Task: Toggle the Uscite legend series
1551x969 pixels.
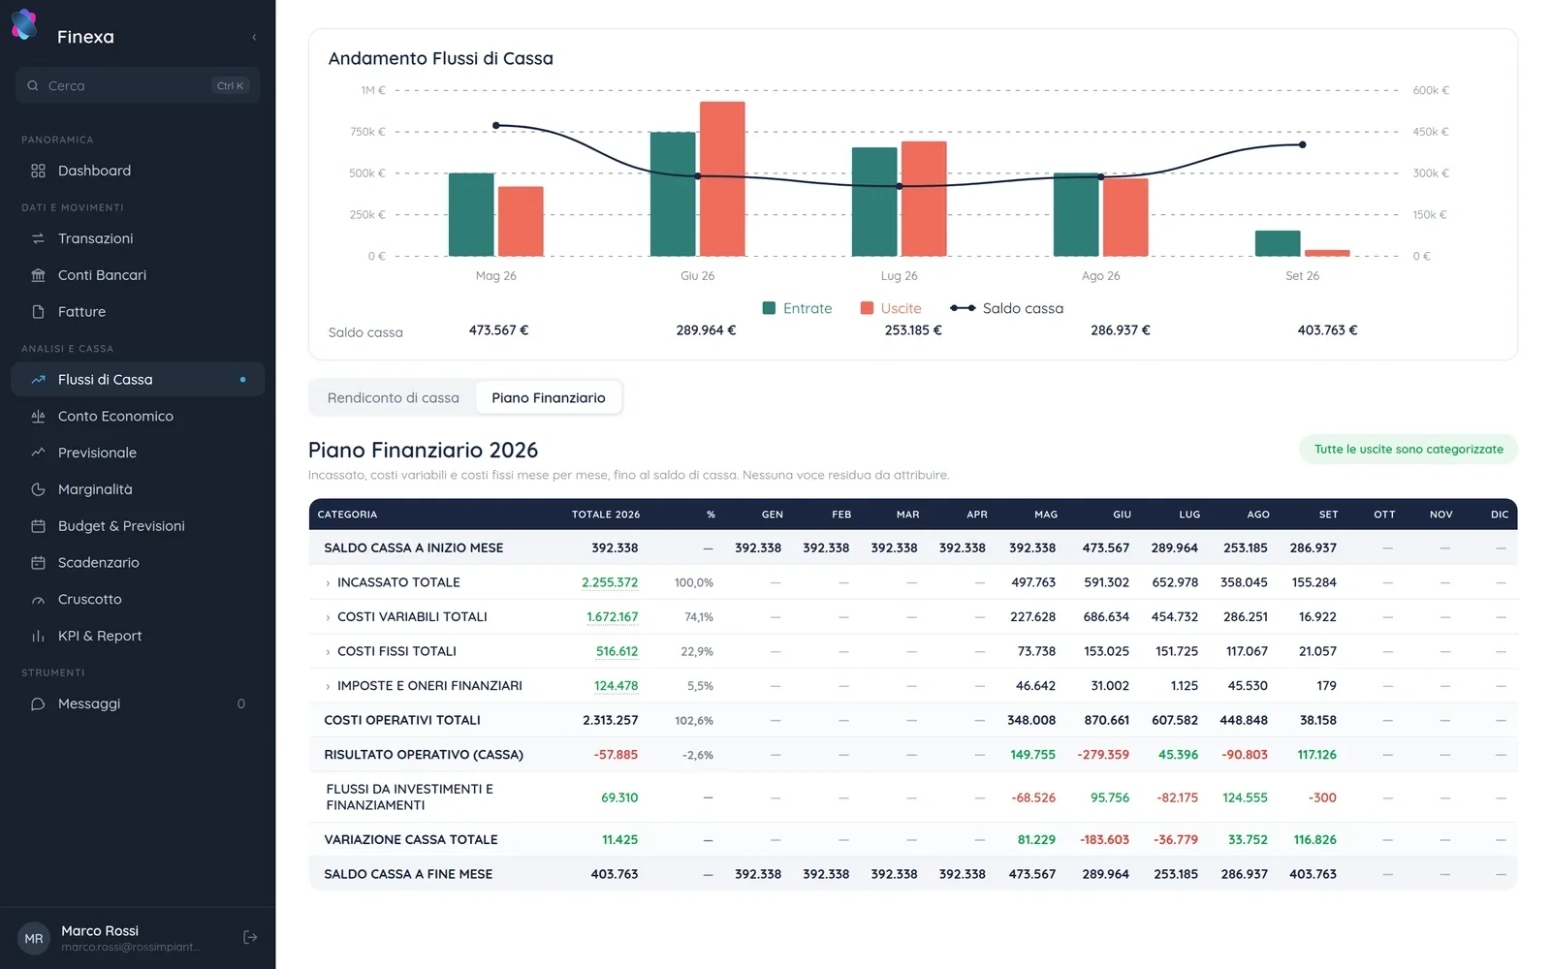Action: point(891,308)
